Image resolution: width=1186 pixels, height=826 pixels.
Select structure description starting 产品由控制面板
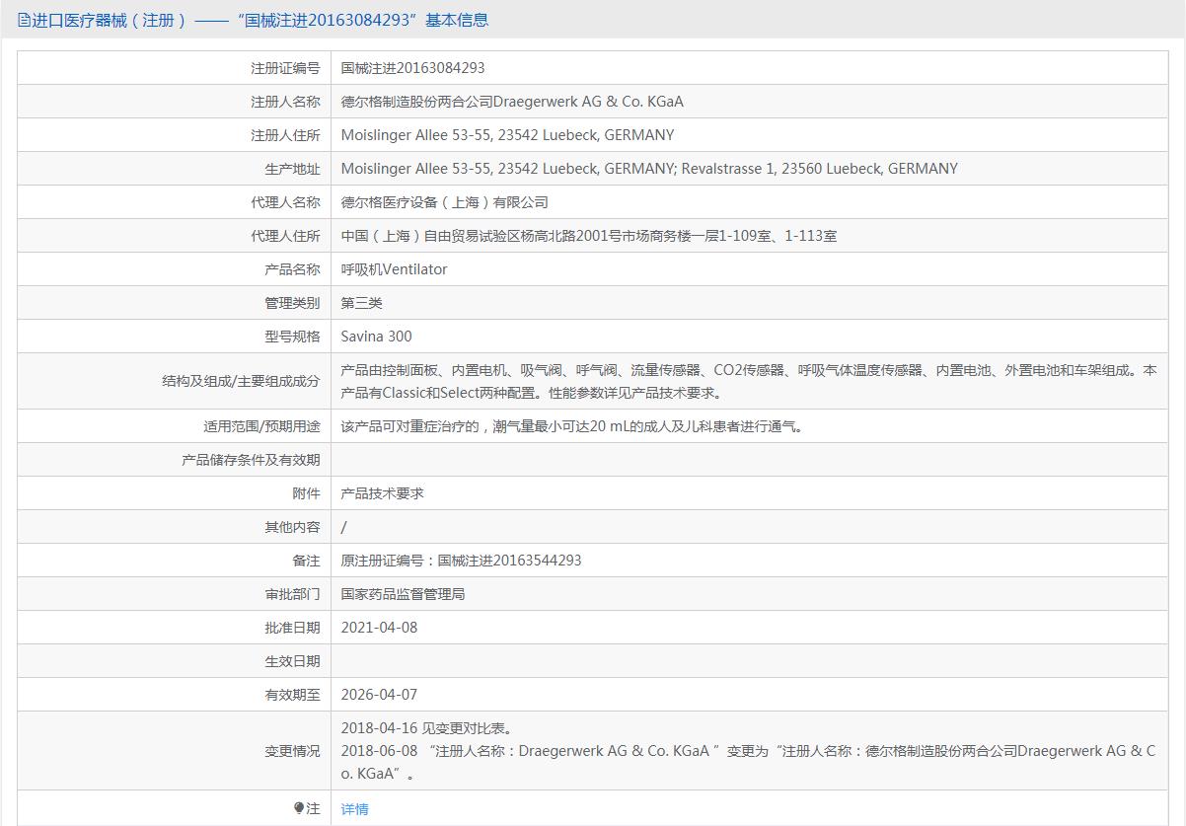click(x=749, y=381)
